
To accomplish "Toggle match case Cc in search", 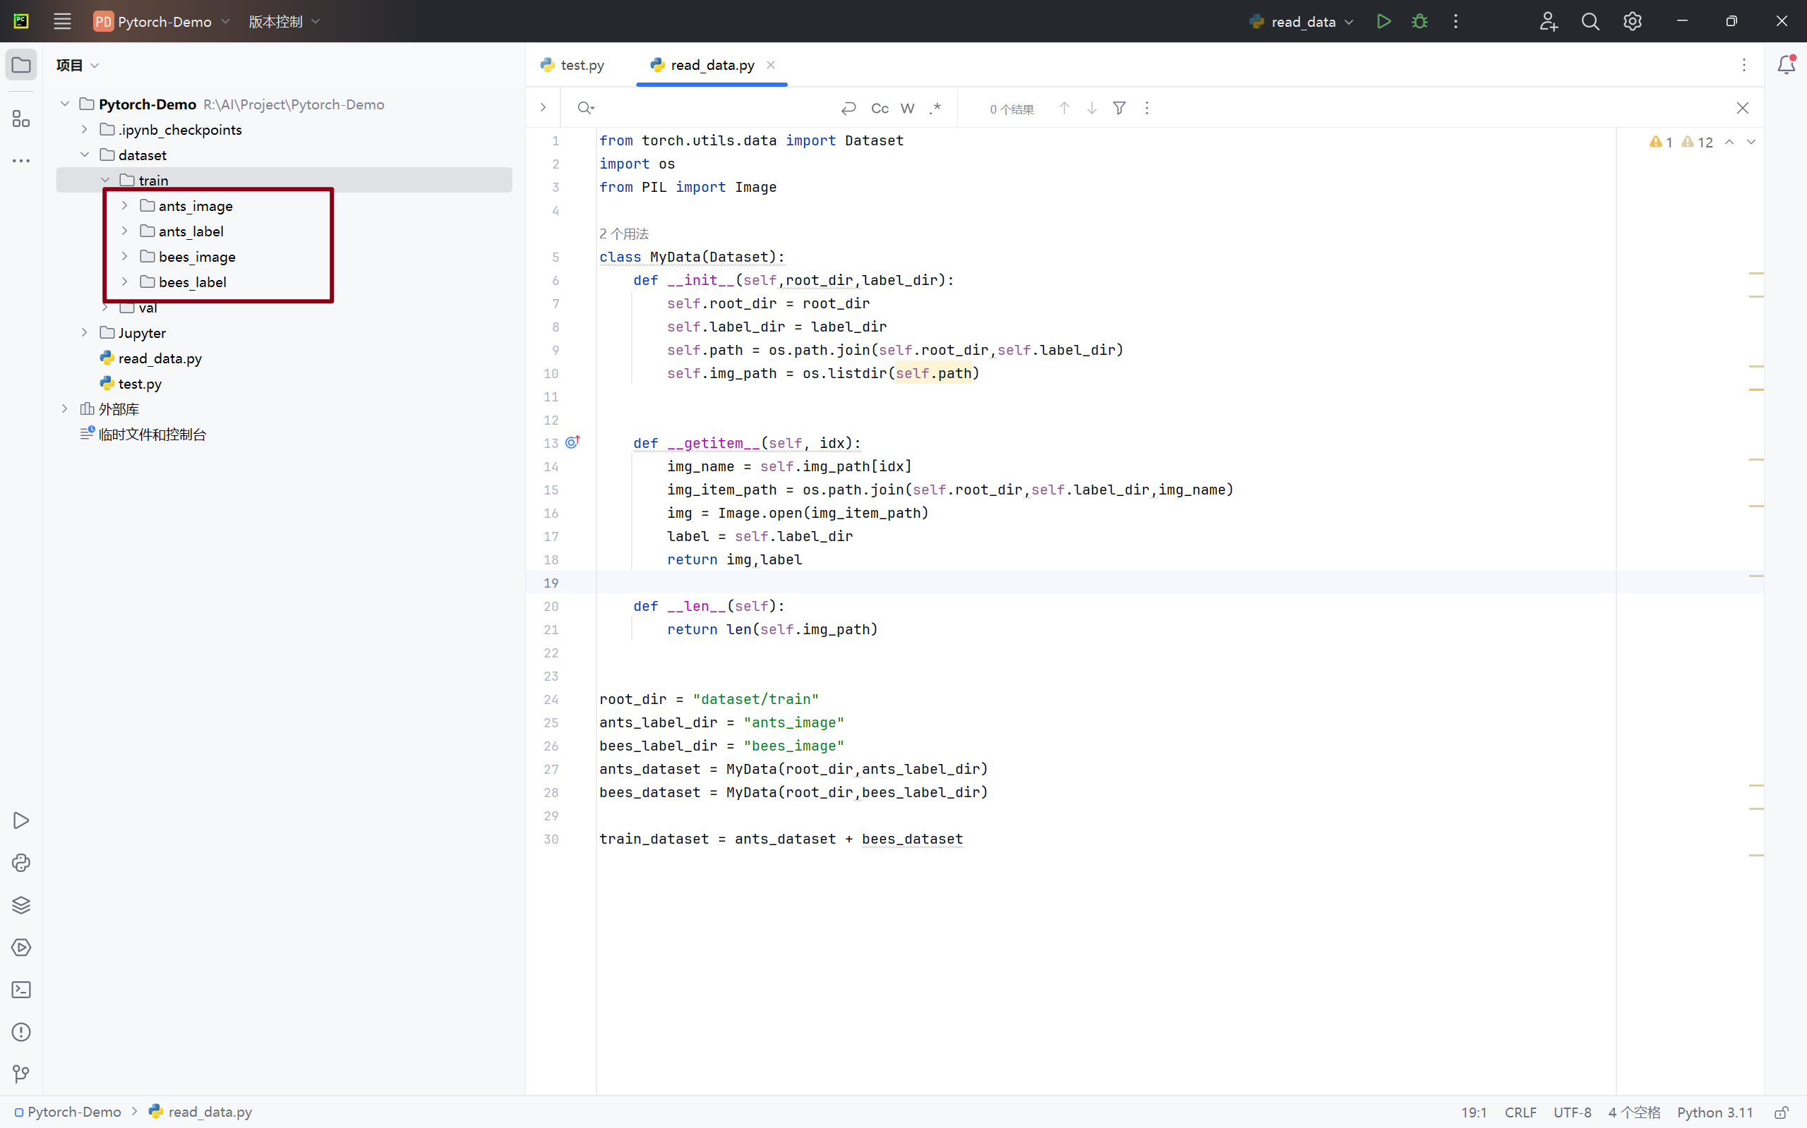I will pyautogui.click(x=880, y=109).
